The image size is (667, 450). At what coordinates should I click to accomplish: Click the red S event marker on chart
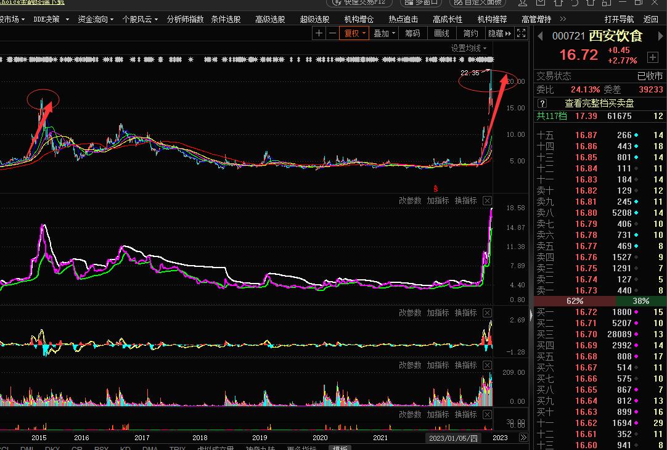435,189
